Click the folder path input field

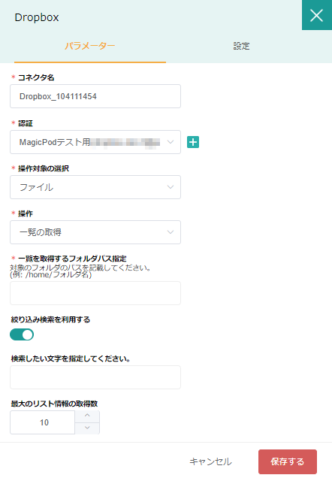95,293
